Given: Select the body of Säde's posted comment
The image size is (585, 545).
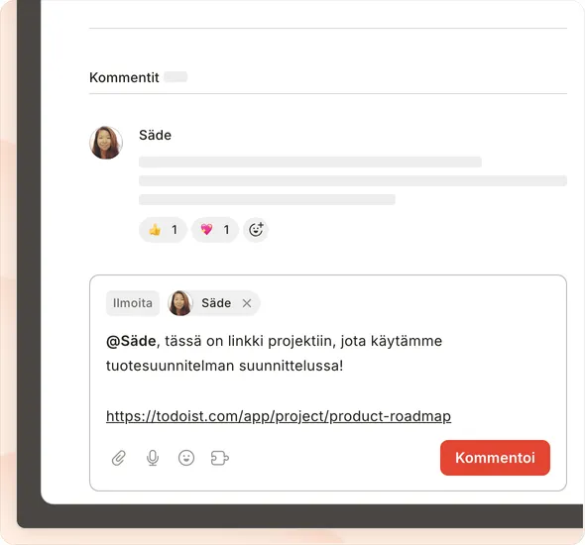Looking at the screenshot, I should pyautogui.click(x=353, y=180).
